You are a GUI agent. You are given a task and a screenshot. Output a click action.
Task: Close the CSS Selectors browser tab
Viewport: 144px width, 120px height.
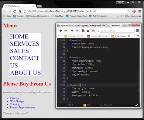pyautogui.click(x=34, y=6)
